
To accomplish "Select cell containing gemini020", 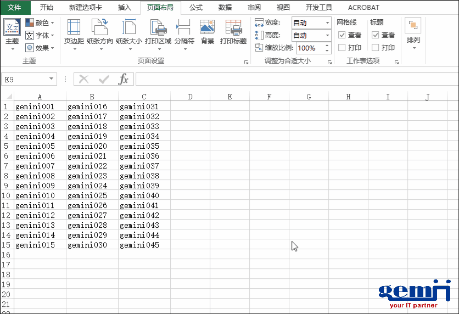I will [92, 146].
